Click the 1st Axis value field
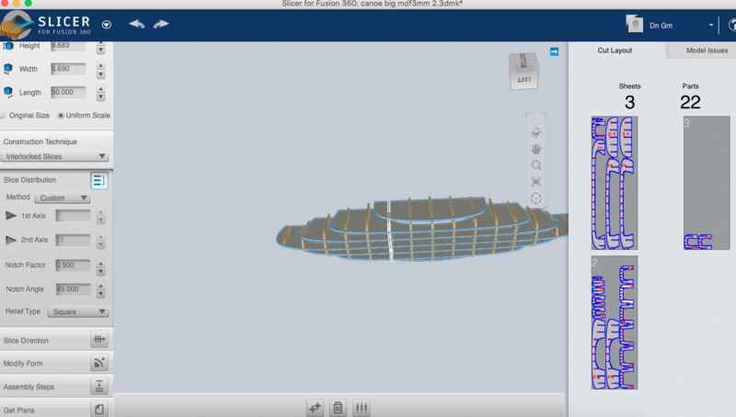 [73, 216]
